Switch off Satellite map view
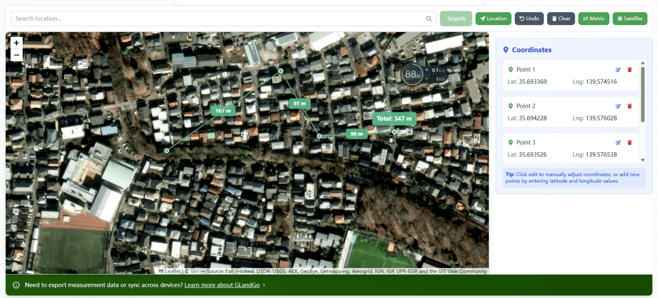Image resolution: width=658 pixels, height=298 pixels. point(630,18)
